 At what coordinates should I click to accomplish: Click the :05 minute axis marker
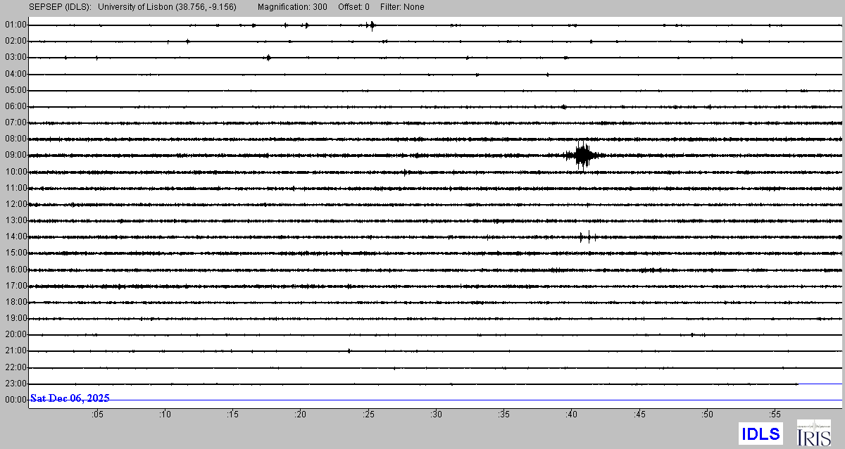pos(96,415)
